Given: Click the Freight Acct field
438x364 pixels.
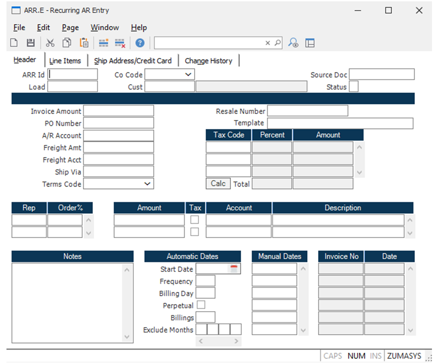Looking at the screenshot, I should [118, 159].
